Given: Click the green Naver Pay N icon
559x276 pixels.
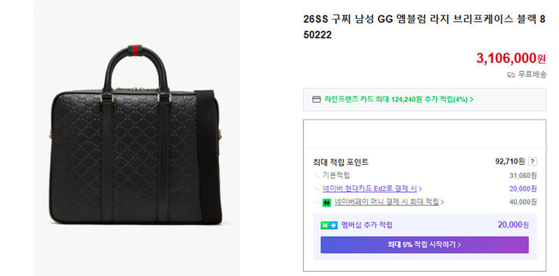Looking at the screenshot, I should pyautogui.click(x=326, y=202).
